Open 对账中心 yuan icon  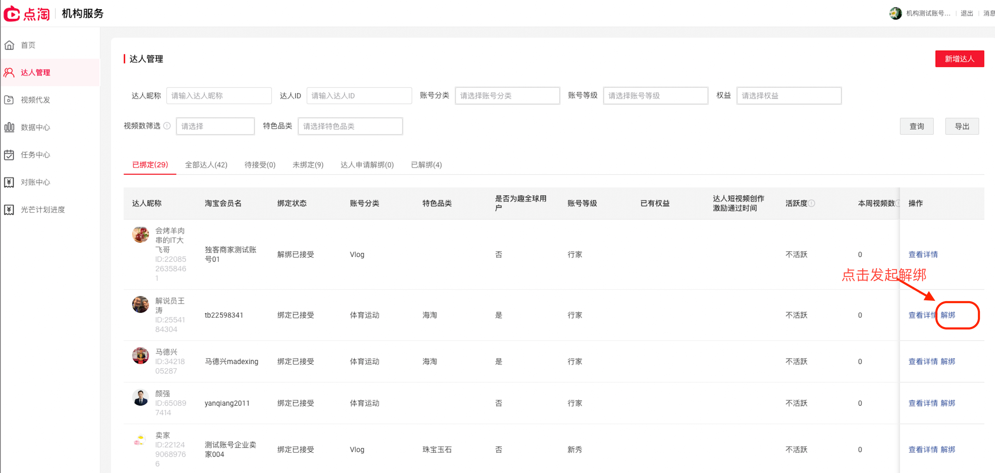point(9,183)
